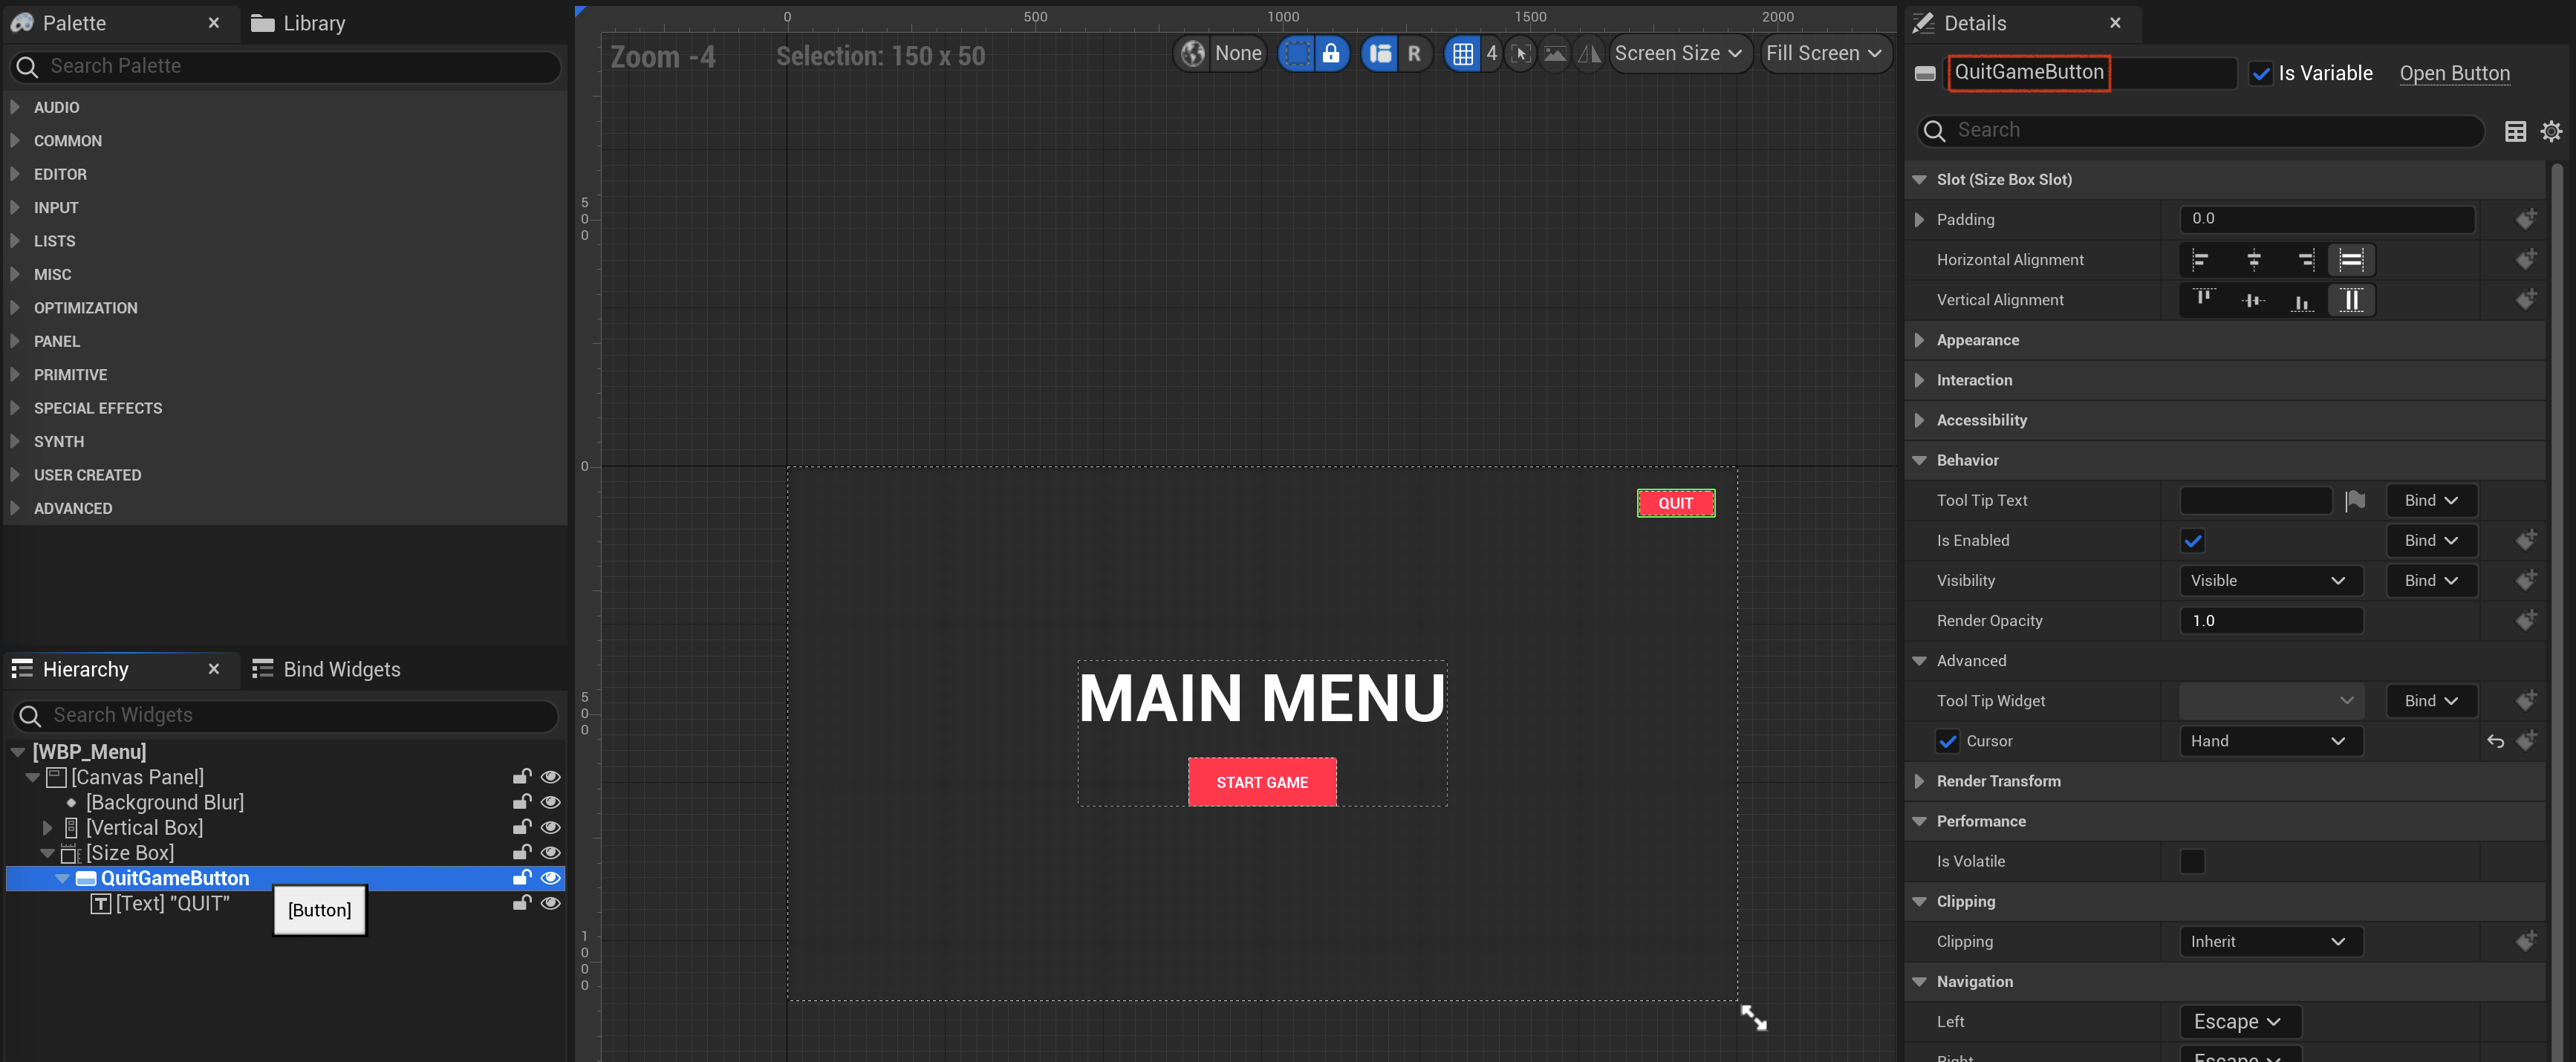Open the Navigation Left Escape dropdown
Screen dimensions: 2576x1062
2239,1022
